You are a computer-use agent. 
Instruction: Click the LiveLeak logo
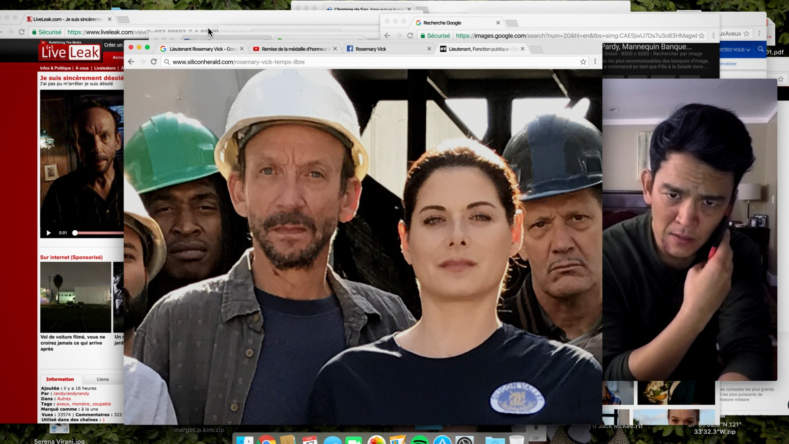(70, 52)
